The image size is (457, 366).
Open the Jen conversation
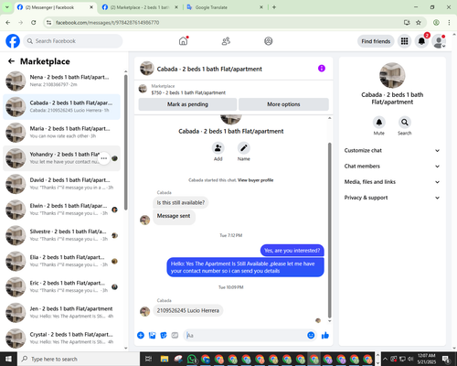pyautogui.click(x=61, y=313)
